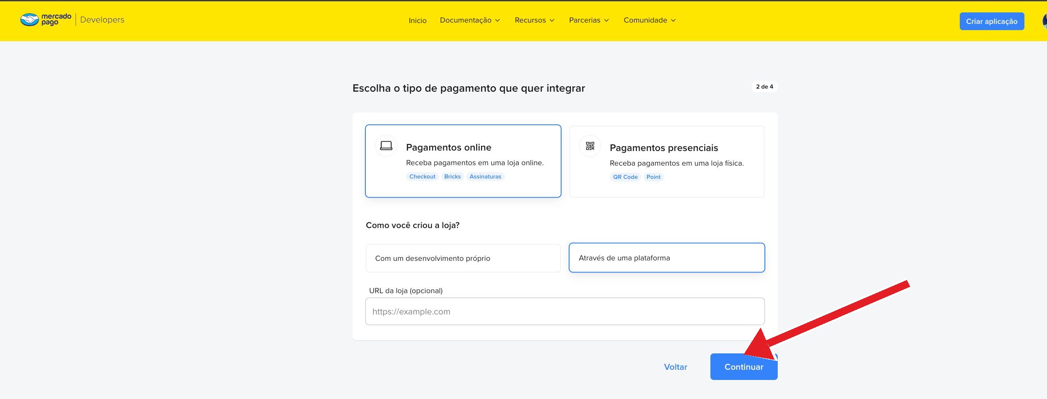Click the Continuar button
1047x399 pixels.
[744, 367]
